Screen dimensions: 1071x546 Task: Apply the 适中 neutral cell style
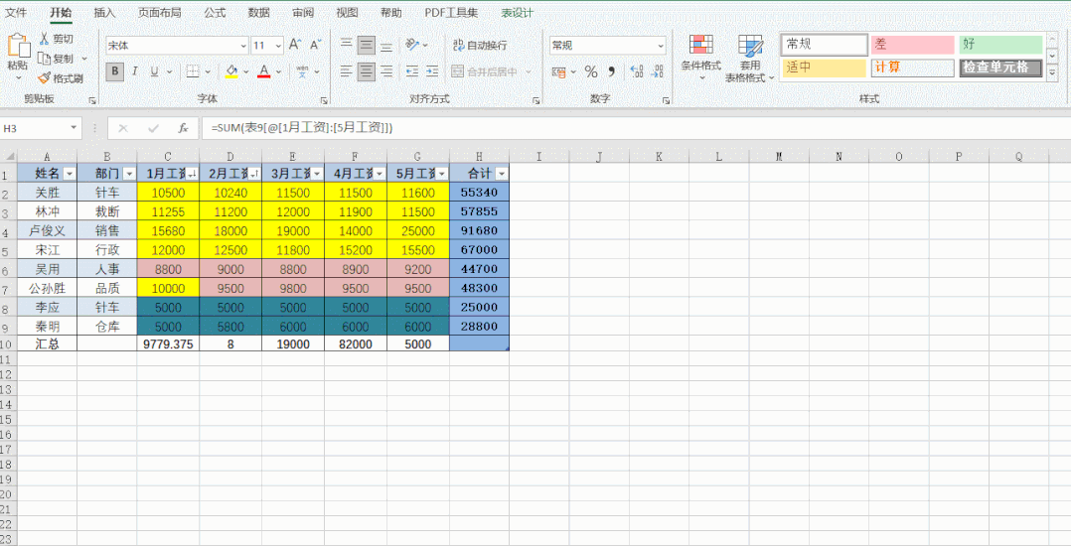pyautogui.click(x=824, y=68)
